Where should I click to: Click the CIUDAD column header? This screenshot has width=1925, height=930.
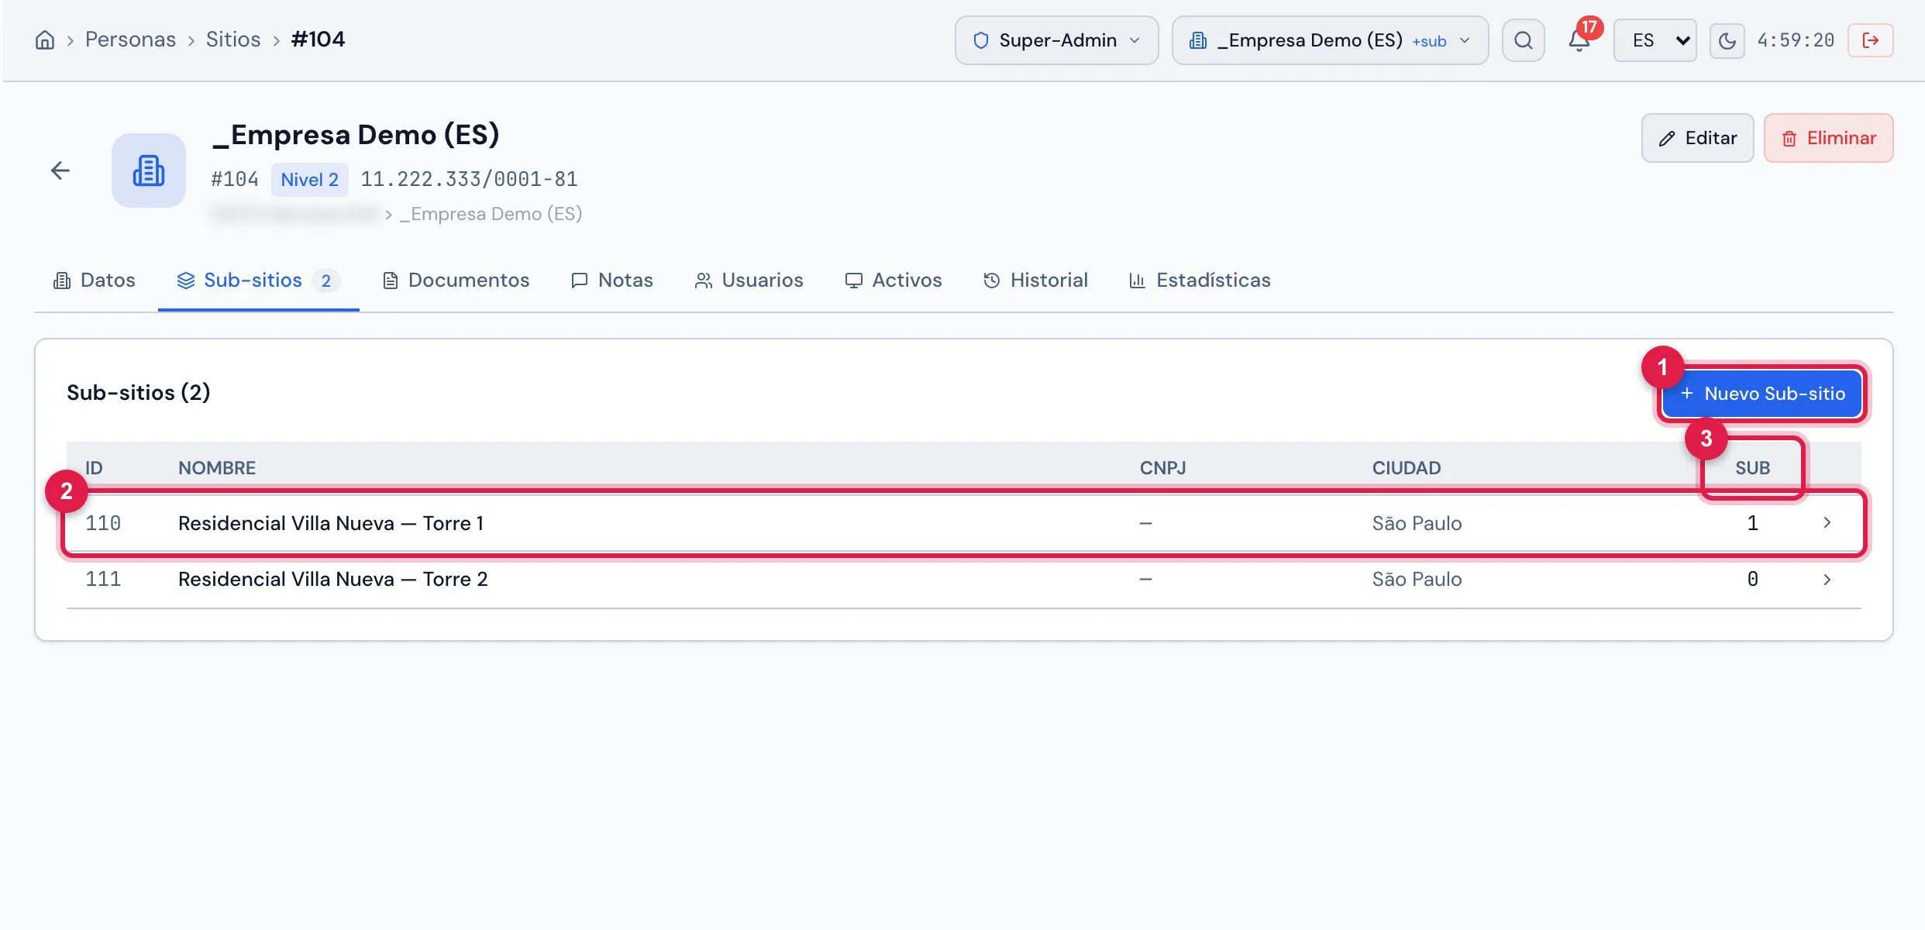1407,468
